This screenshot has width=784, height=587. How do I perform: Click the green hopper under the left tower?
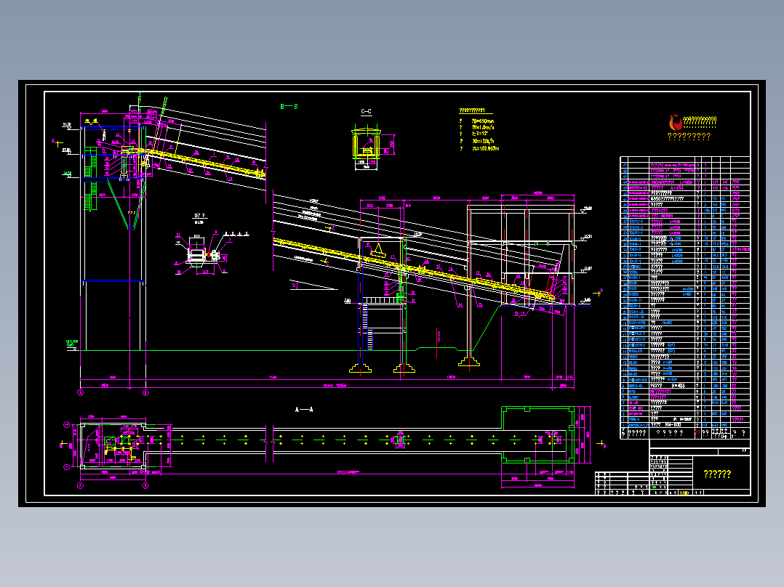pos(127,205)
